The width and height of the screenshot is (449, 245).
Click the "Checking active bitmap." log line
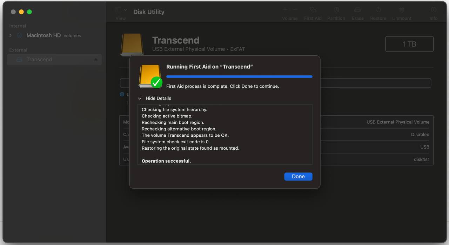pos(167,116)
